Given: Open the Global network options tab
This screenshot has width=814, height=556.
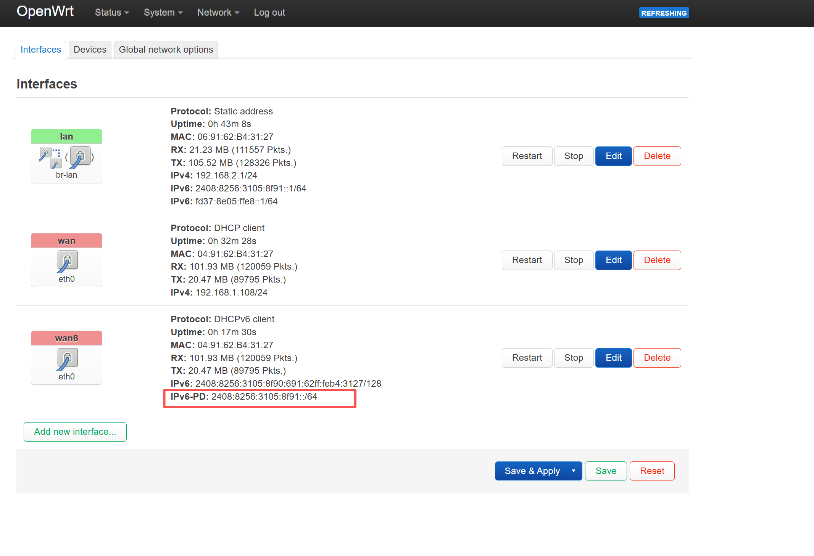Looking at the screenshot, I should point(166,50).
